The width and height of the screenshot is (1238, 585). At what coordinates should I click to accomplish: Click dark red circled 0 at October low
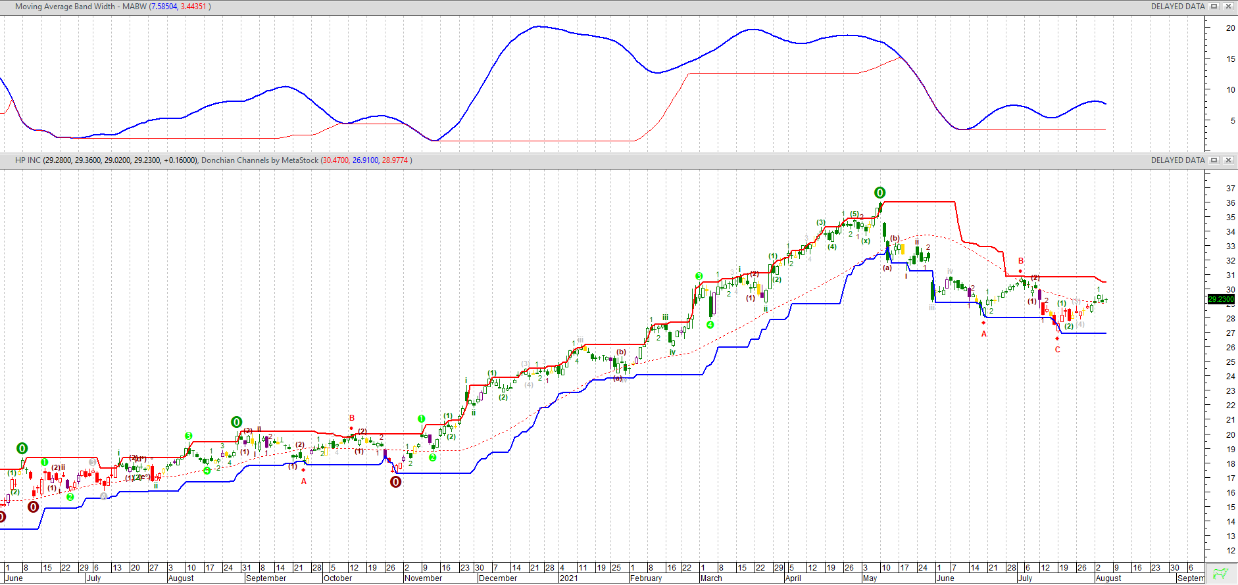click(x=395, y=482)
